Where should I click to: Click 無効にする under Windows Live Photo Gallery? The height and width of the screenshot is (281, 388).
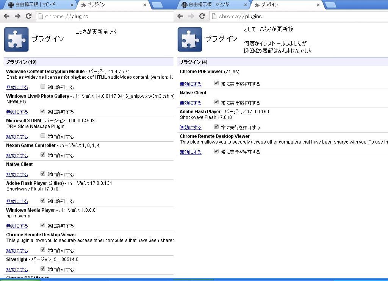17,112
